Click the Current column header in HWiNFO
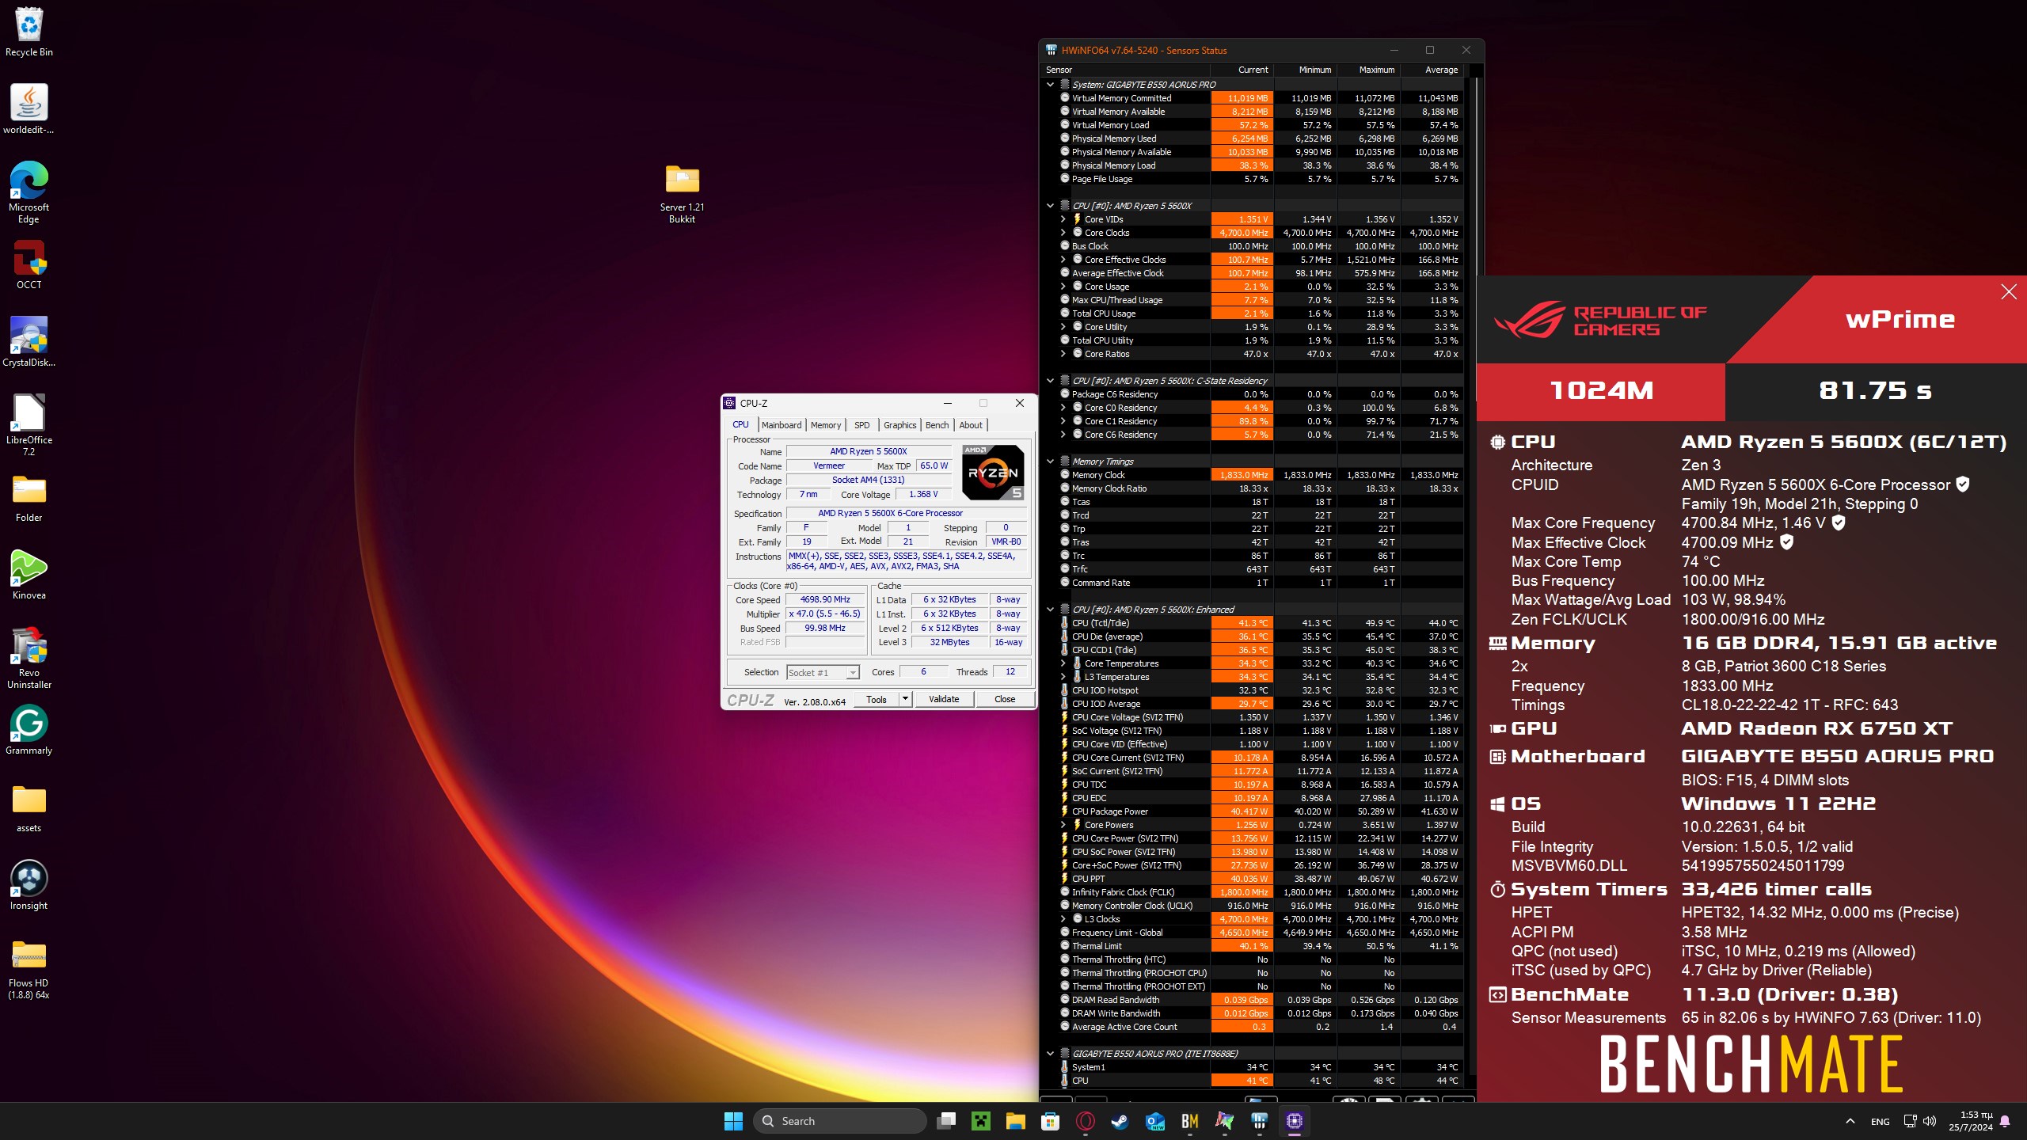Image resolution: width=2027 pixels, height=1140 pixels. (1242, 70)
